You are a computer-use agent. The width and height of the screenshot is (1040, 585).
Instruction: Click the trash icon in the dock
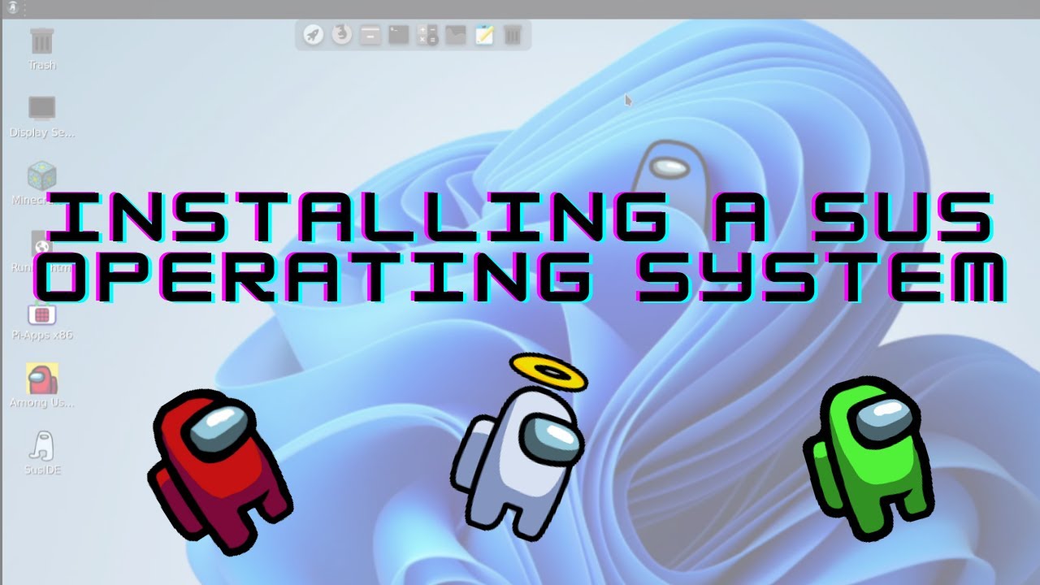(513, 35)
